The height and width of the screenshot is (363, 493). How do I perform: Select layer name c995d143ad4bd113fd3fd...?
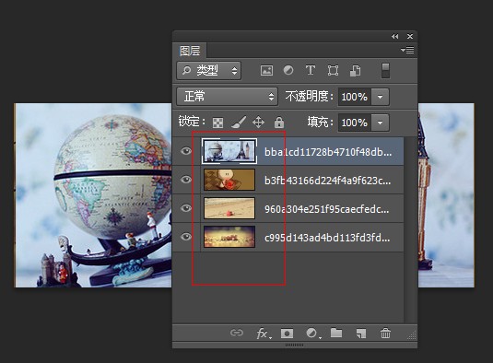(327, 238)
